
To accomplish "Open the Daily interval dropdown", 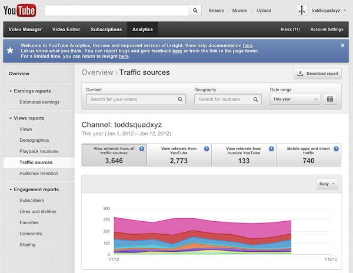I will click(x=327, y=184).
